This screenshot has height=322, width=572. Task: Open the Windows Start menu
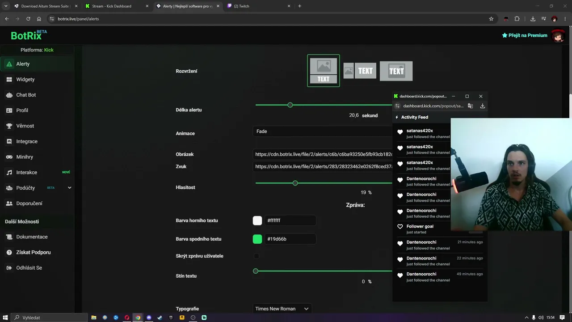4,318
